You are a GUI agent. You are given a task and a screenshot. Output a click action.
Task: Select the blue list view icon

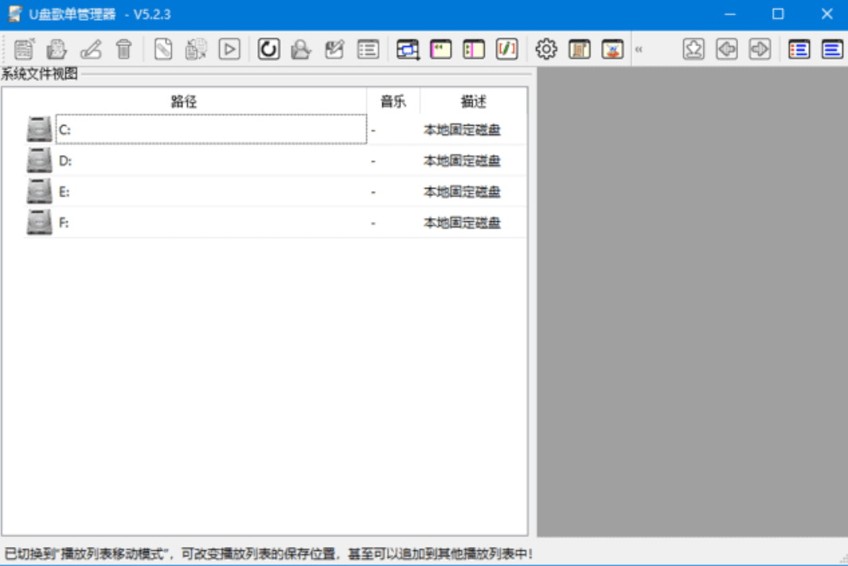tap(831, 49)
